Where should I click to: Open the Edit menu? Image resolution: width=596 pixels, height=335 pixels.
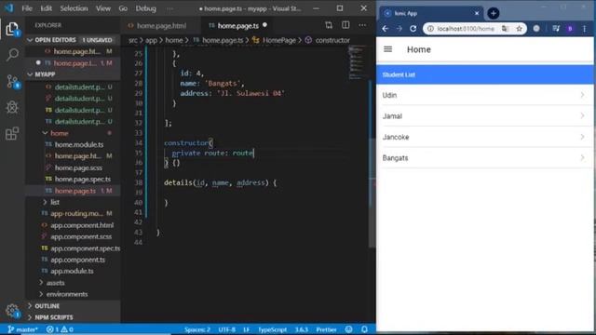pos(46,8)
